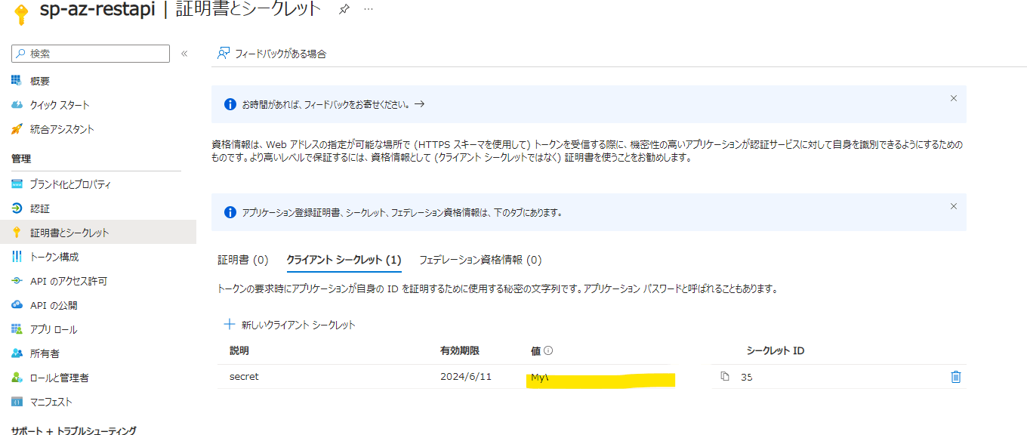Open ロールと管理者 page
This screenshot has width=1027, height=435.
coord(59,378)
